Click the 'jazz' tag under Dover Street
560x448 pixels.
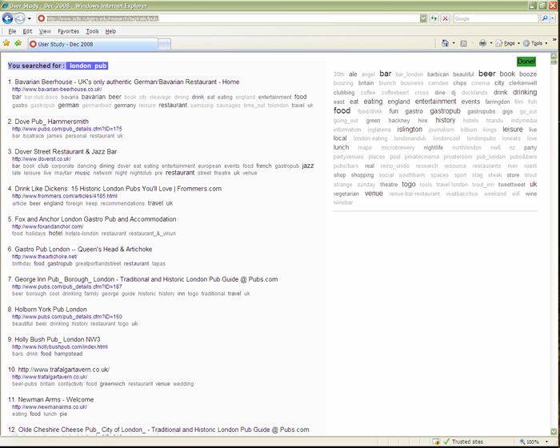click(x=308, y=166)
